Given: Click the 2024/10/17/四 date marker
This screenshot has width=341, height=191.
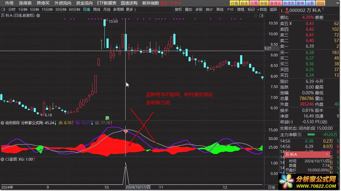Looking at the screenshot, I should click(138, 187).
